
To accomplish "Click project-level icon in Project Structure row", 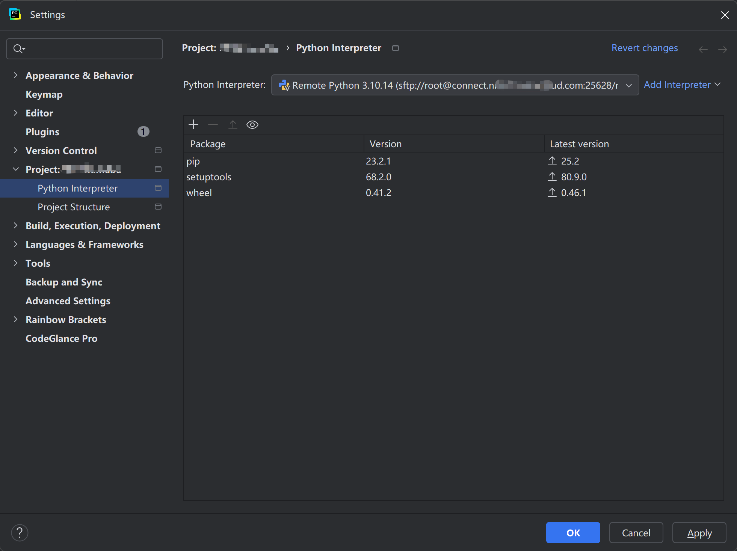I will pos(158,207).
